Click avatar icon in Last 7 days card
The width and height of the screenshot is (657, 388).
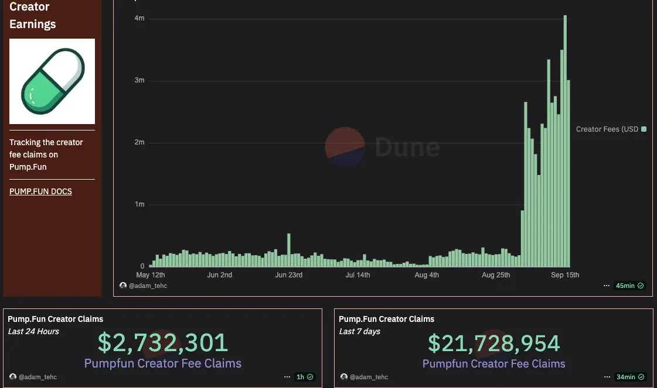344,377
